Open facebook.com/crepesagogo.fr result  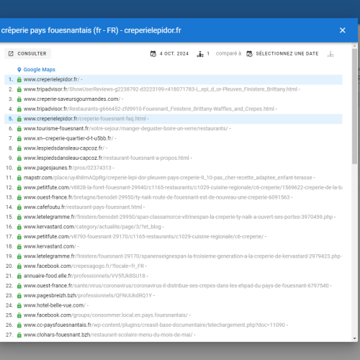pyautogui.click(x=84, y=266)
